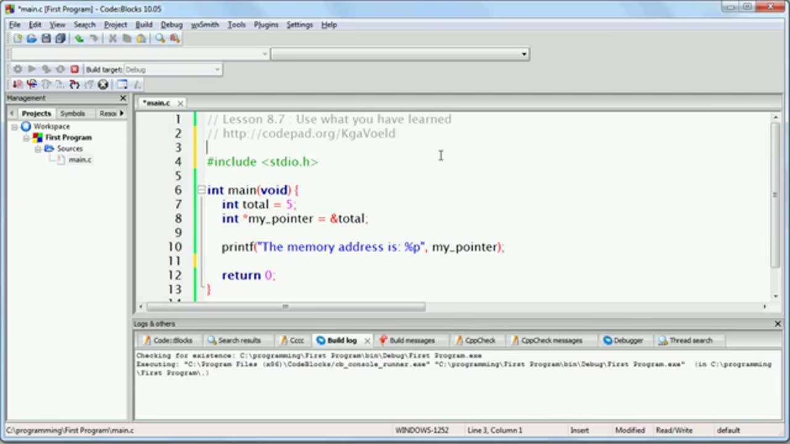
Task: Open the File menu
Action: 15,25
